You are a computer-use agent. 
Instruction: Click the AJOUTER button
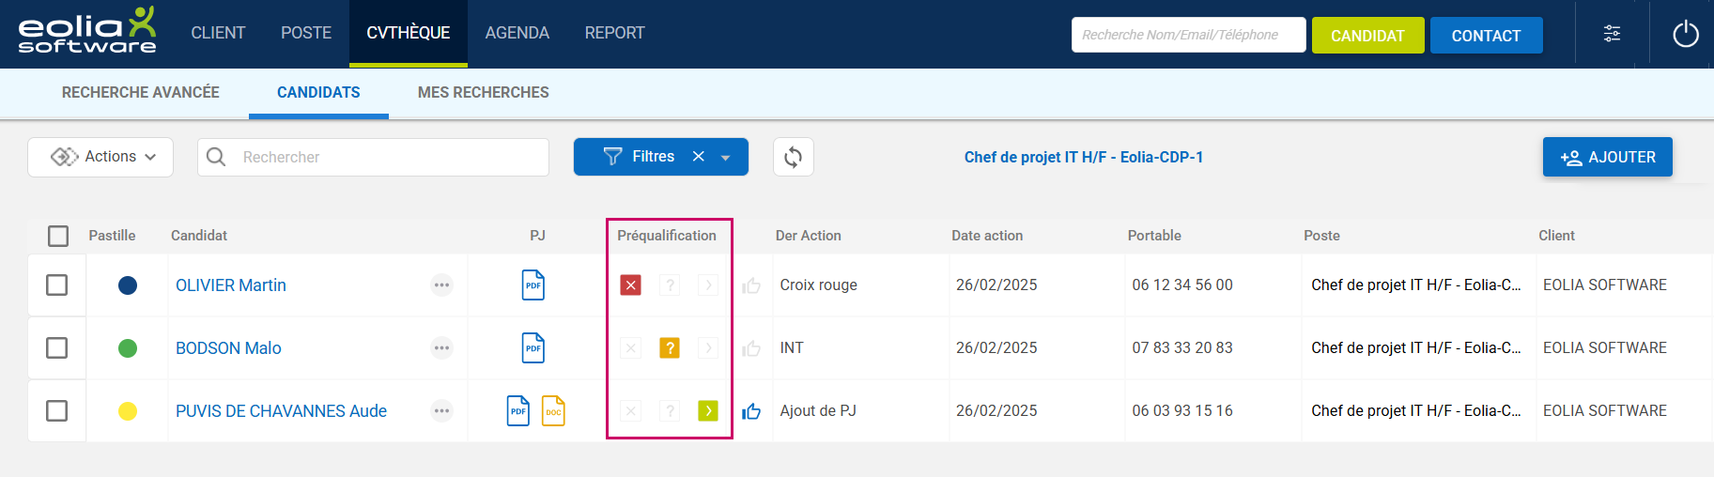coord(1607,157)
